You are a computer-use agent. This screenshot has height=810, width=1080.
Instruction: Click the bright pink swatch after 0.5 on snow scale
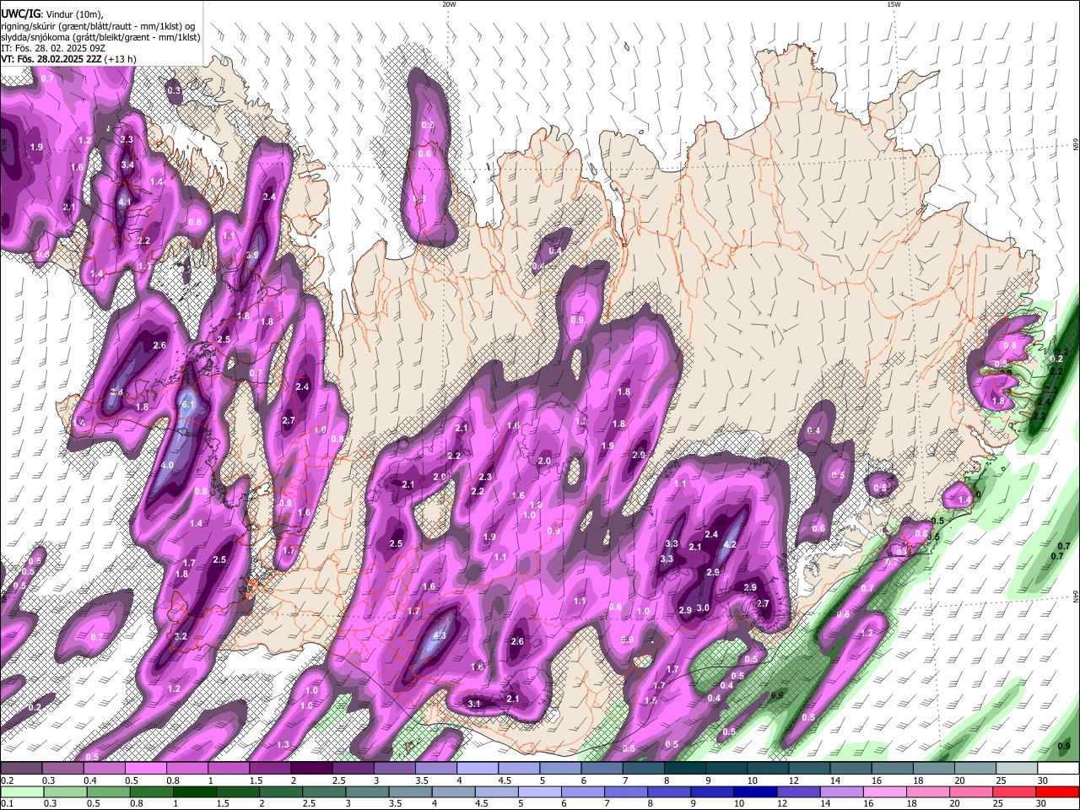pos(145,769)
